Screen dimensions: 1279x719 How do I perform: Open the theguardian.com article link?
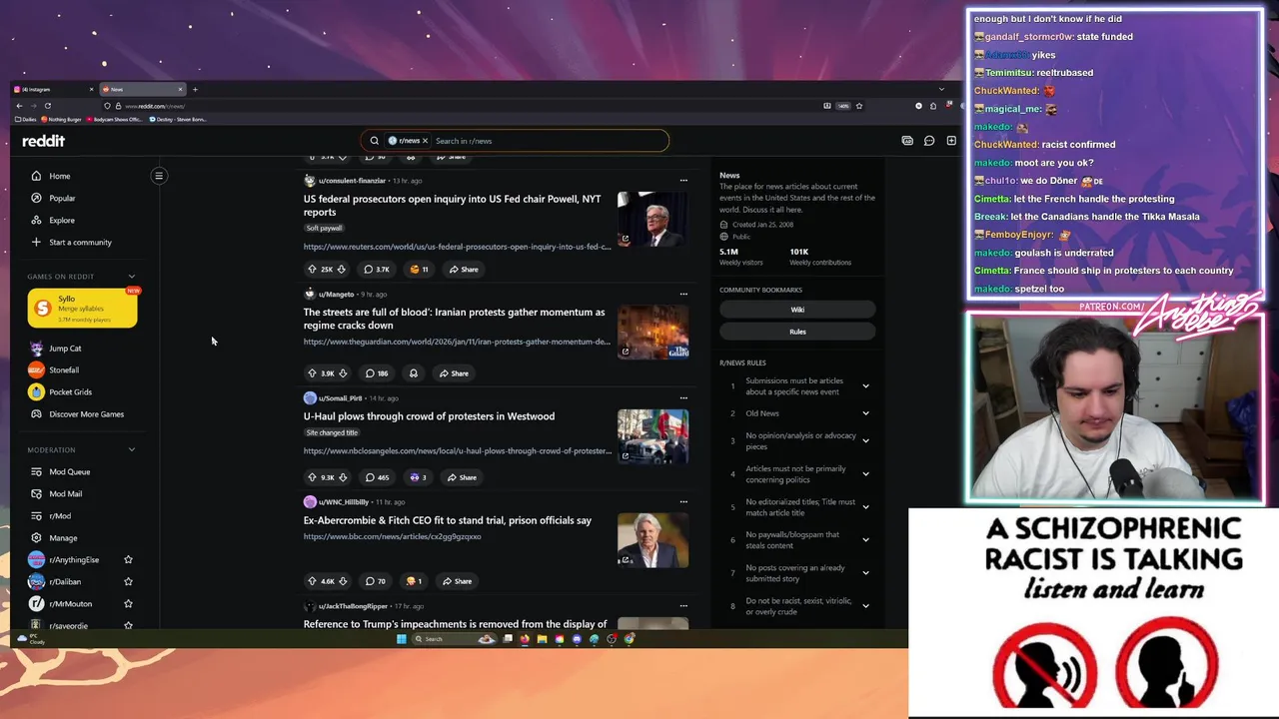click(x=457, y=342)
